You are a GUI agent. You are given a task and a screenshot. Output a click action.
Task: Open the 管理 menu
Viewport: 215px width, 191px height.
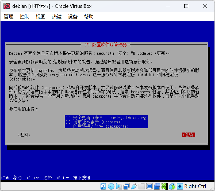(9, 17)
